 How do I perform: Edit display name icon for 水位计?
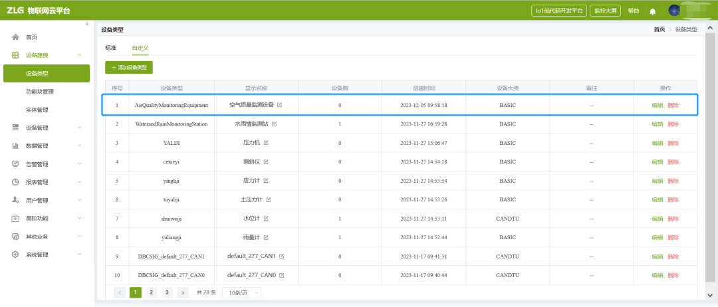click(x=266, y=219)
